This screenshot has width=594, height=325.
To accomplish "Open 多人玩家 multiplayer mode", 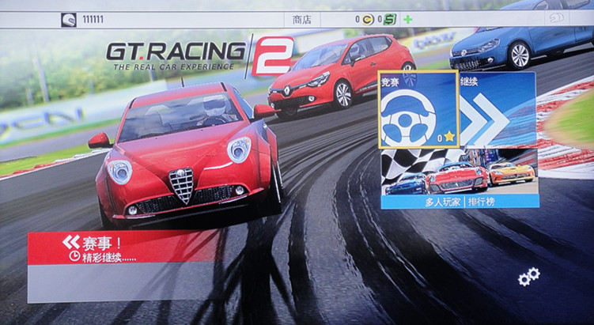I will coord(443,202).
